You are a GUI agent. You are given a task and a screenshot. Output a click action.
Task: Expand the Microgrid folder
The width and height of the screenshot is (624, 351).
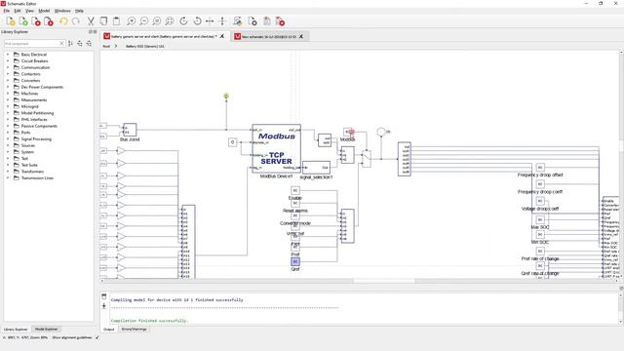(x=8, y=106)
